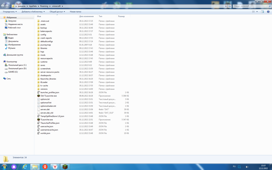Image resolution: width=272 pixels, height=170 pixels.
Task: Open the red Yandex taskbar icon
Action: tap(45, 167)
